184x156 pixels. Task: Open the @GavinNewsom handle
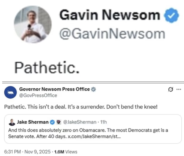tap(112, 34)
